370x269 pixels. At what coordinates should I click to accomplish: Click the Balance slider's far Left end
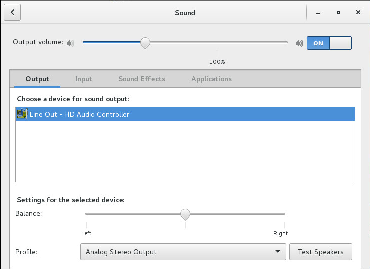86,214
